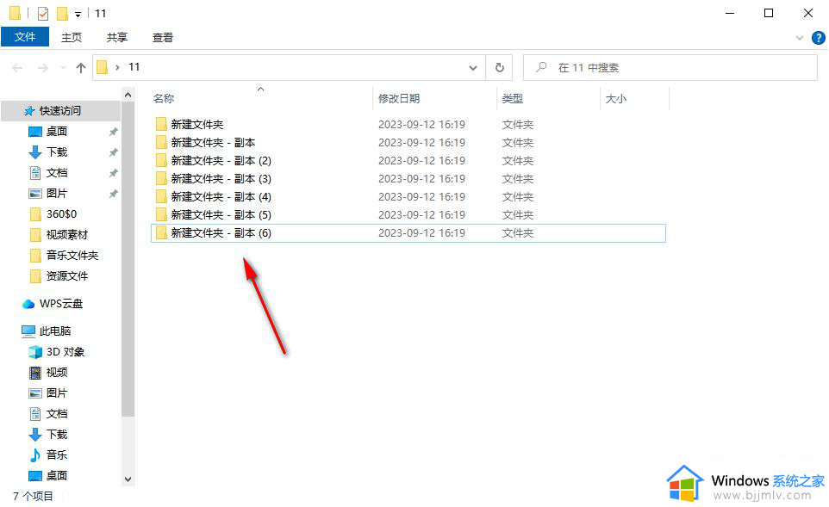Select 快速访问 in the navigation pane
The width and height of the screenshot is (829, 507).
59,111
